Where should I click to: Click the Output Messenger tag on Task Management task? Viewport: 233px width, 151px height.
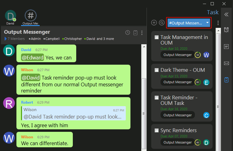tap(178, 55)
